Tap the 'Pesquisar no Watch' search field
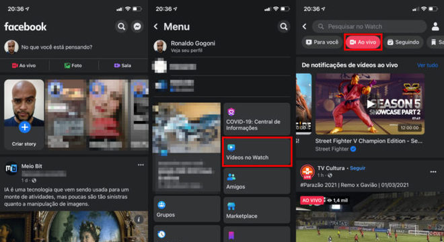Viewport: 444px width, 242px height. (369, 27)
